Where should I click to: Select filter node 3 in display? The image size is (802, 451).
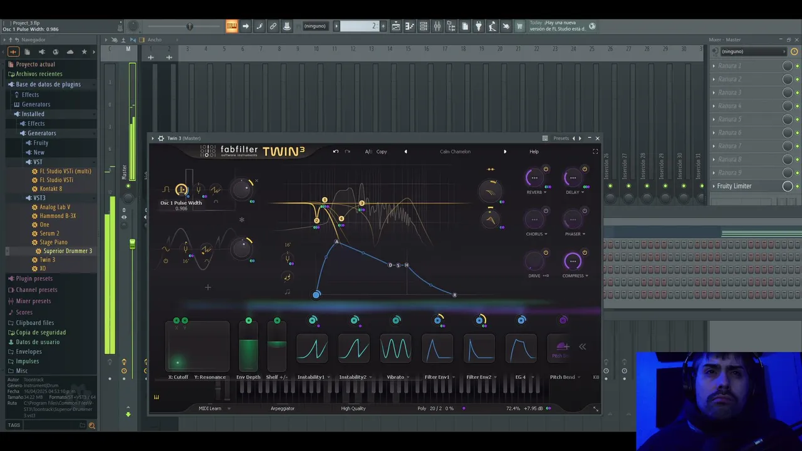point(362,204)
